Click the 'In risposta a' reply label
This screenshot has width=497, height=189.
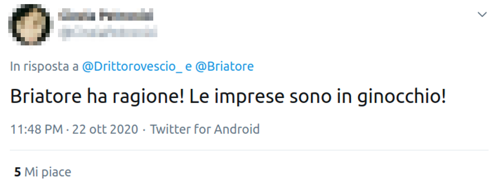tap(44, 66)
